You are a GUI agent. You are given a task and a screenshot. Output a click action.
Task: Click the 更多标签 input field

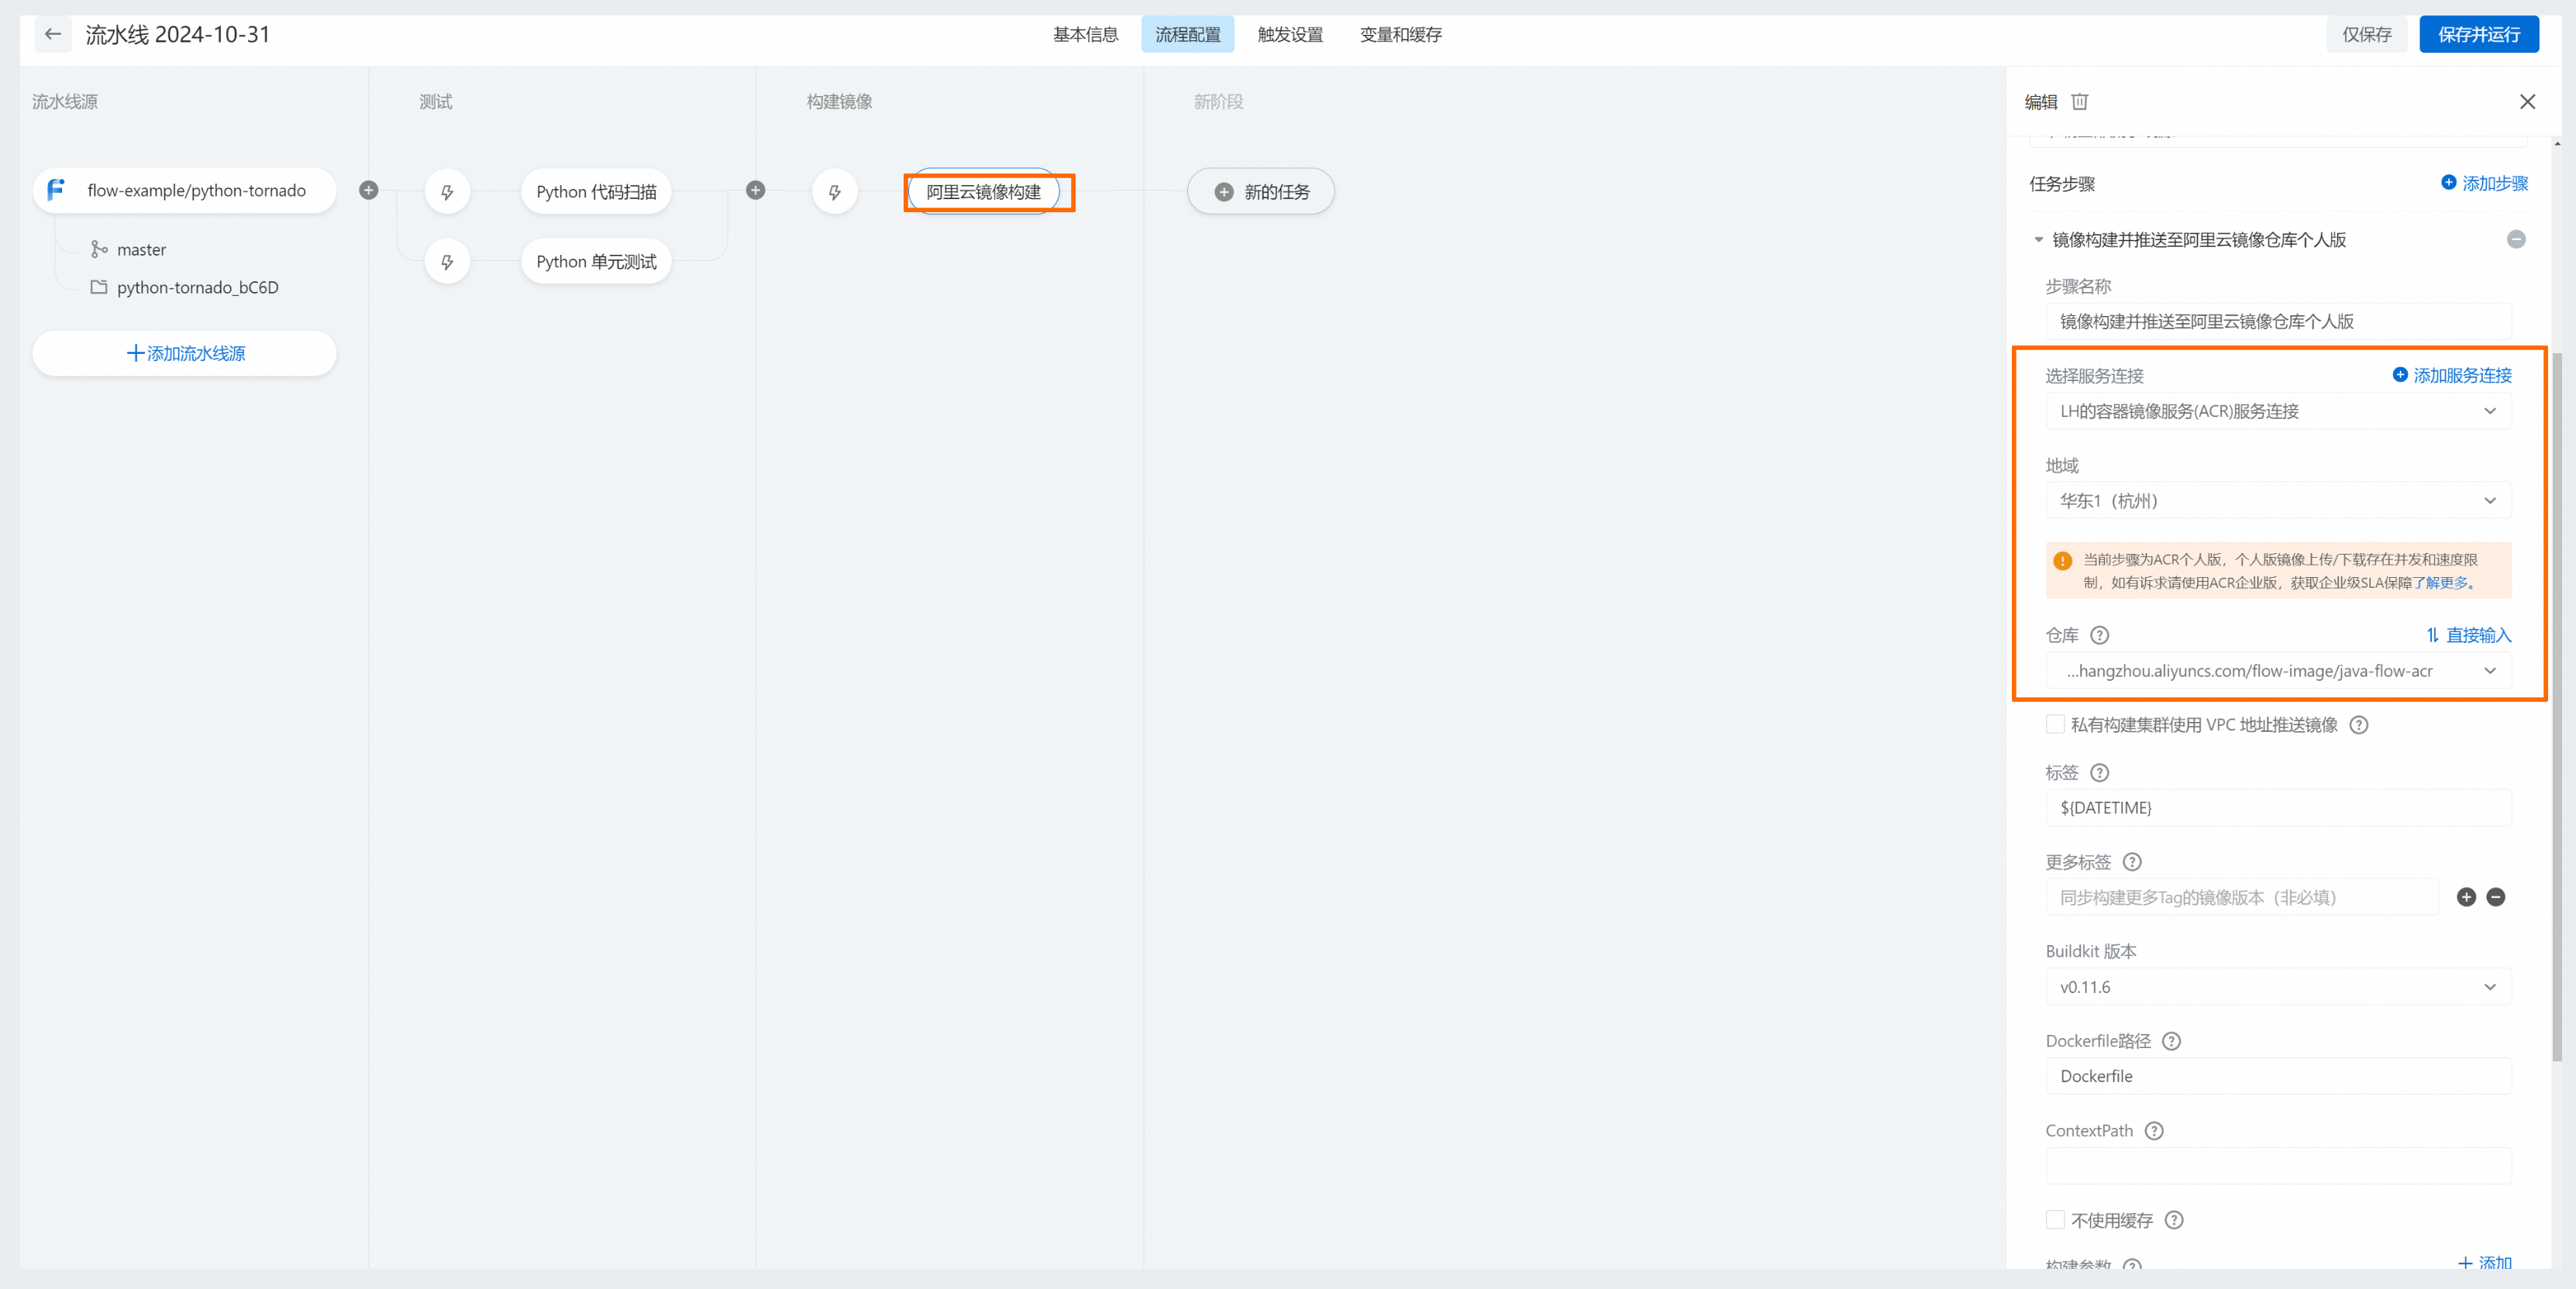point(2241,897)
